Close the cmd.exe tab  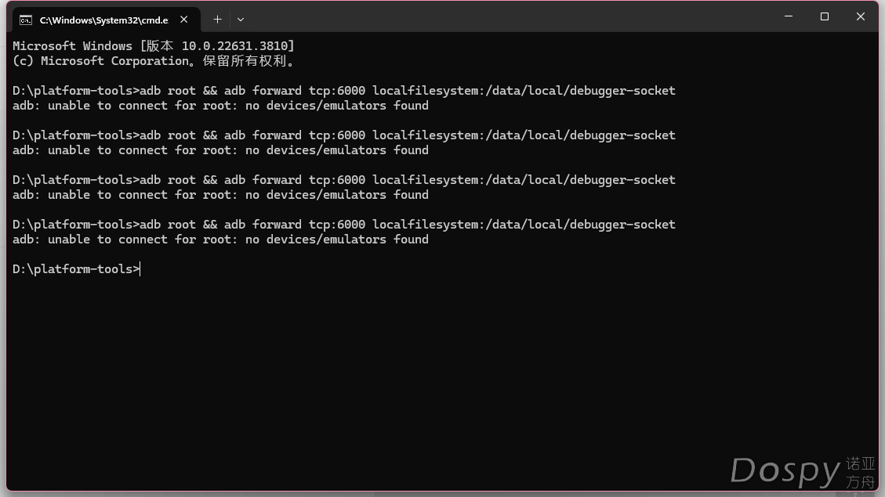point(184,20)
